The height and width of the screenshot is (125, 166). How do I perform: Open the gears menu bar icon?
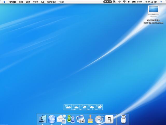tap(114, 2)
